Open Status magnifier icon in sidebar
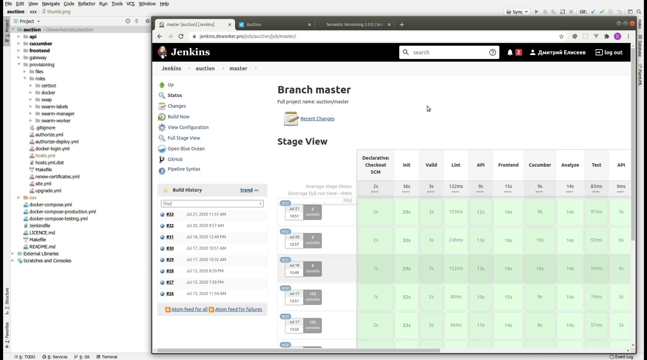The width and height of the screenshot is (647, 360). point(162,95)
